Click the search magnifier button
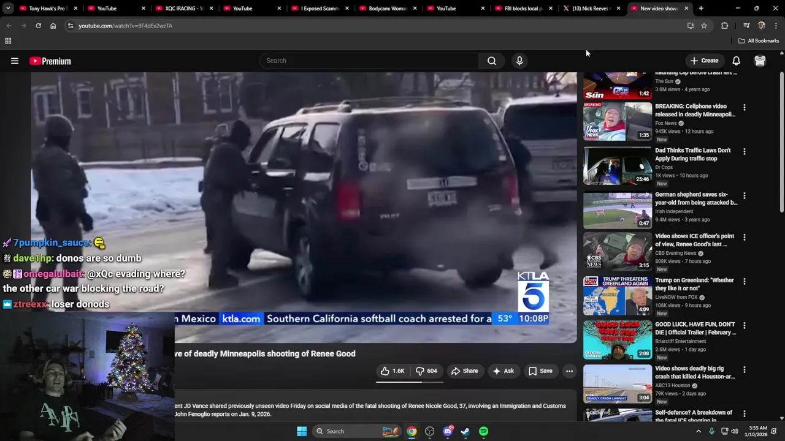 point(491,61)
